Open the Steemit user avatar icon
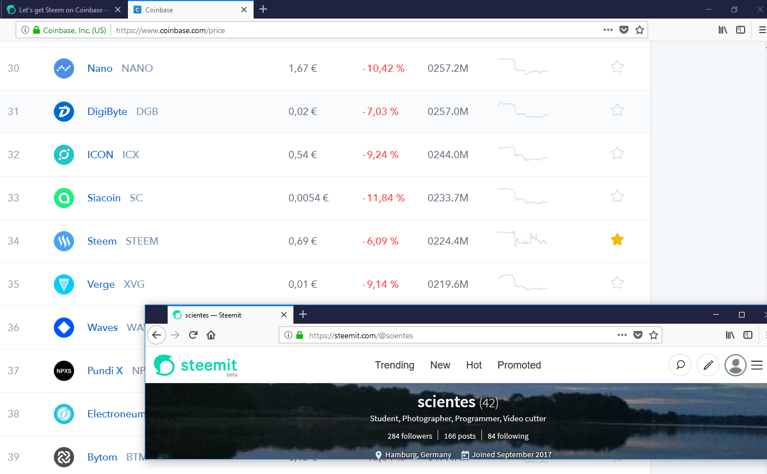767x474 pixels. 736,365
